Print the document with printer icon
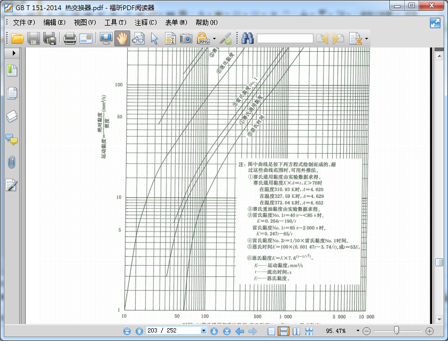This screenshot has height=341, width=448. [70, 38]
